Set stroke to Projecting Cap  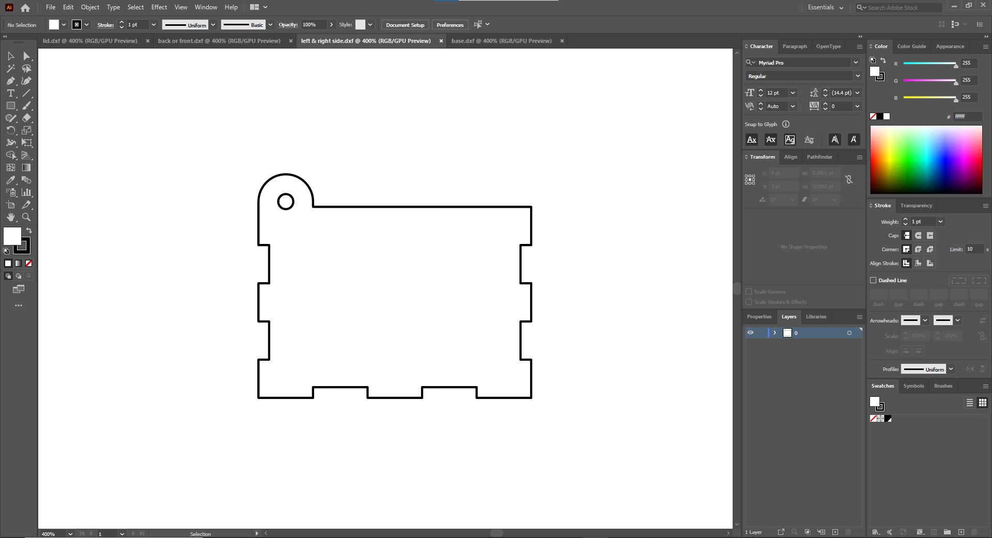(930, 236)
